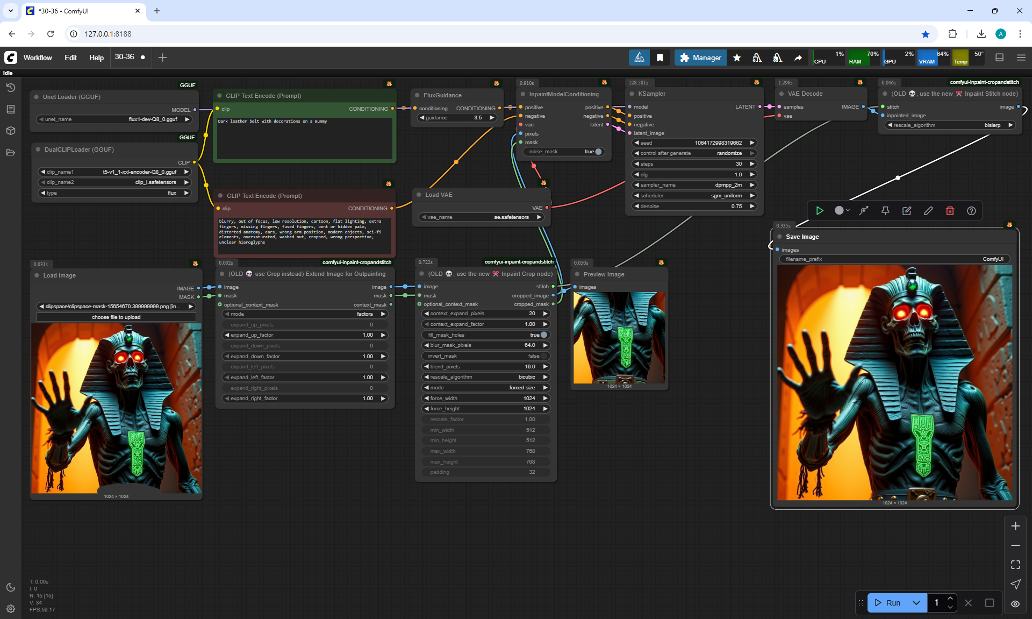Click the share arrow icon in the top toolbar
The image size is (1032, 619).
[798, 58]
